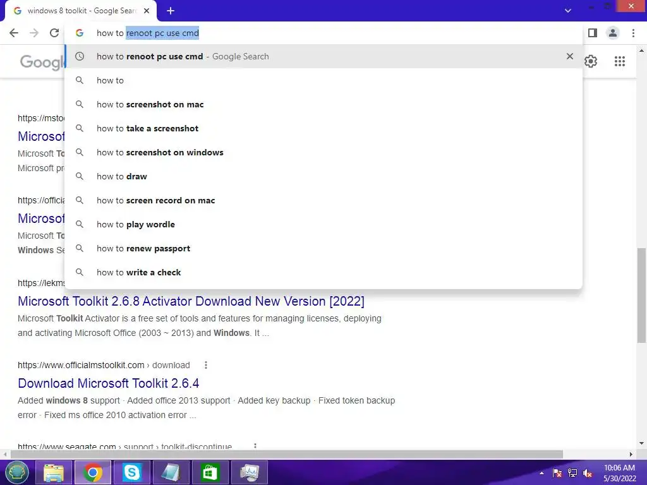Click the Google G icon in the address bar

[x=80, y=33]
